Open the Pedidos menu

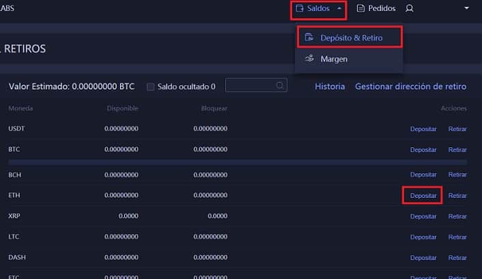click(376, 8)
